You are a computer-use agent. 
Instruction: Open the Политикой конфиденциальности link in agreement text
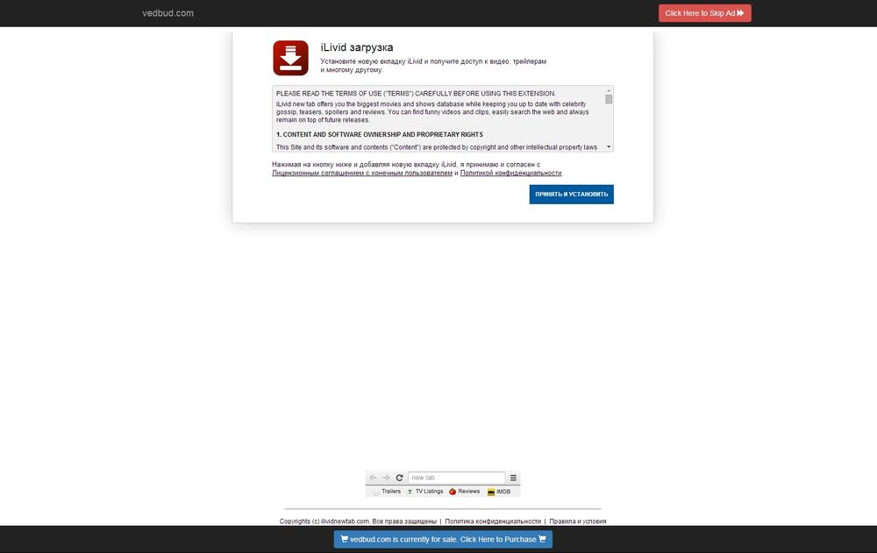tap(510, 174)
